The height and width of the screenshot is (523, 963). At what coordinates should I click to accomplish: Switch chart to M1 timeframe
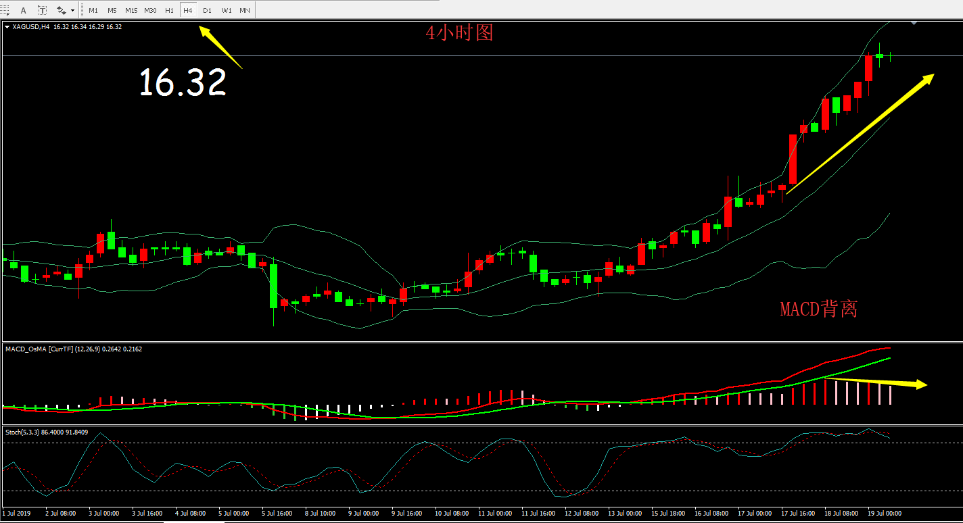[93, 10]
